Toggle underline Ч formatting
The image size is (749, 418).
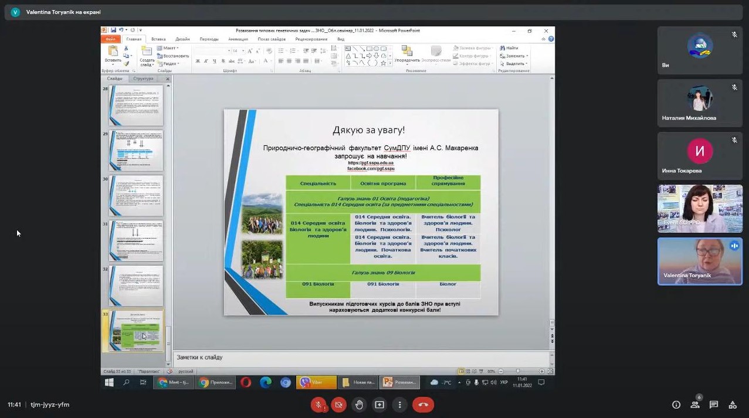tap(215, 61)
